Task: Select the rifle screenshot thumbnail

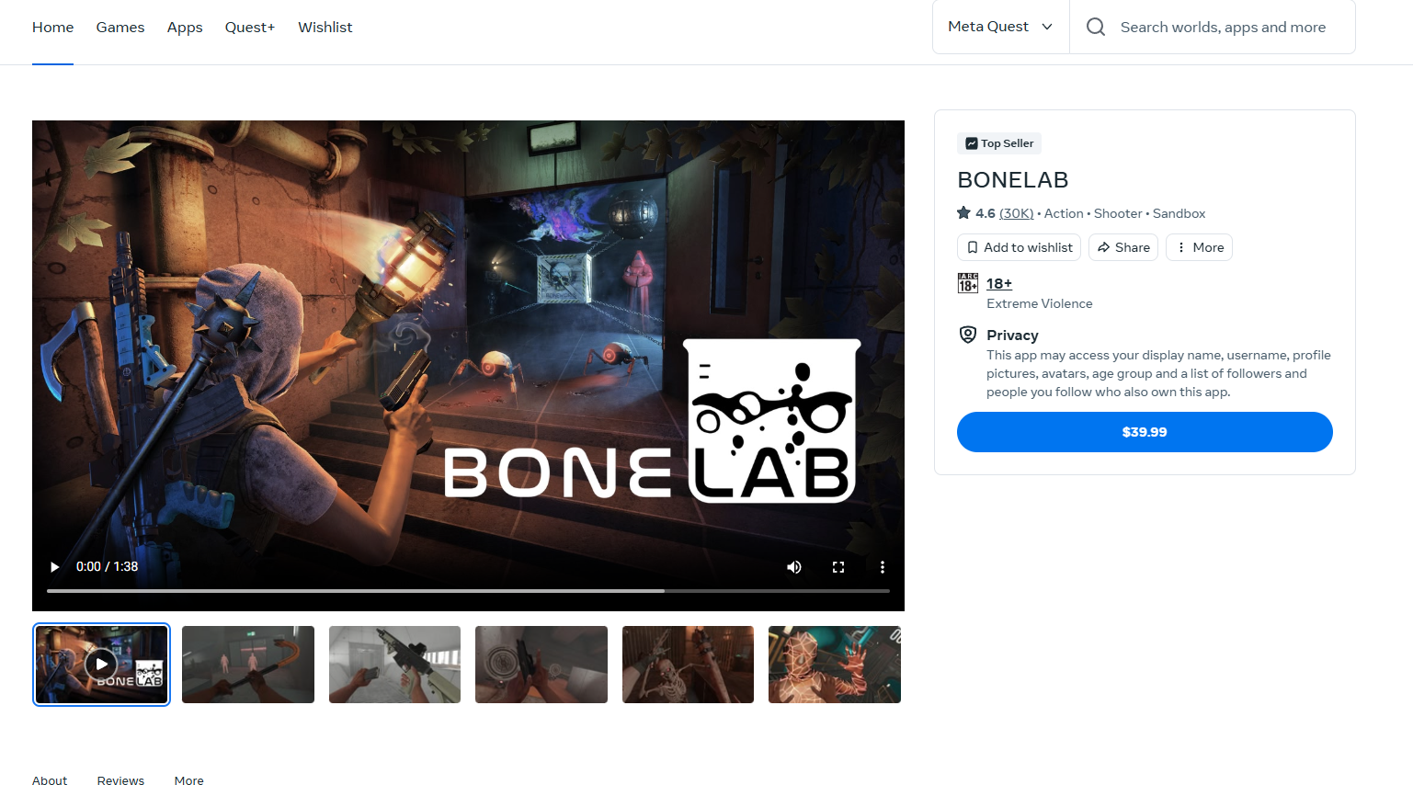Action: point(394,665)
